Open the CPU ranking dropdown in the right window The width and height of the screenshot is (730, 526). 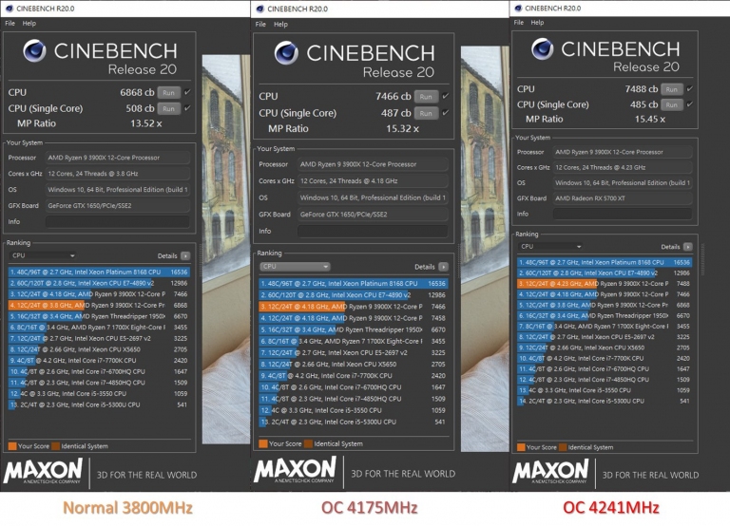(550, 247)
